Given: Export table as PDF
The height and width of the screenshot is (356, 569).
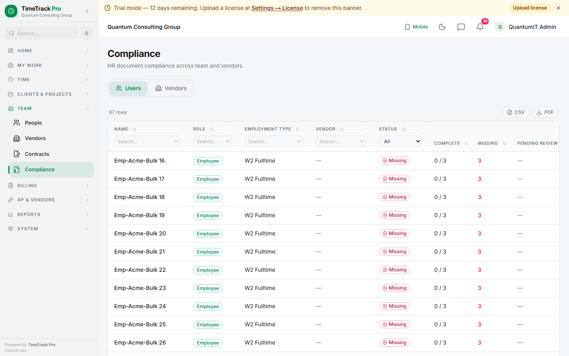Looking at the screenshot, I should (x=545, y=112).
